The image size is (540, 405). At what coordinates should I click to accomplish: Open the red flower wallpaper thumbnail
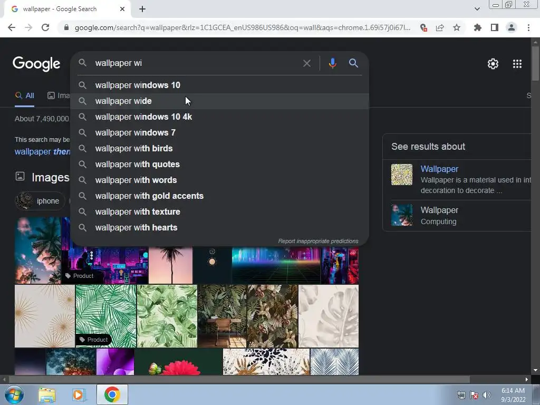178,362
